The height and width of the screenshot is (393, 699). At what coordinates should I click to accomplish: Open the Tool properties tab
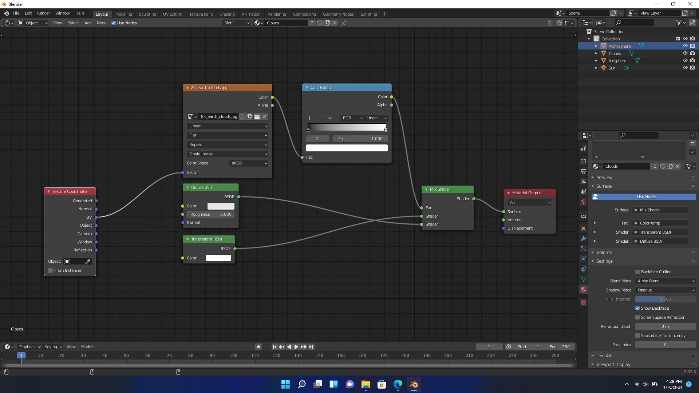[584, 148]
